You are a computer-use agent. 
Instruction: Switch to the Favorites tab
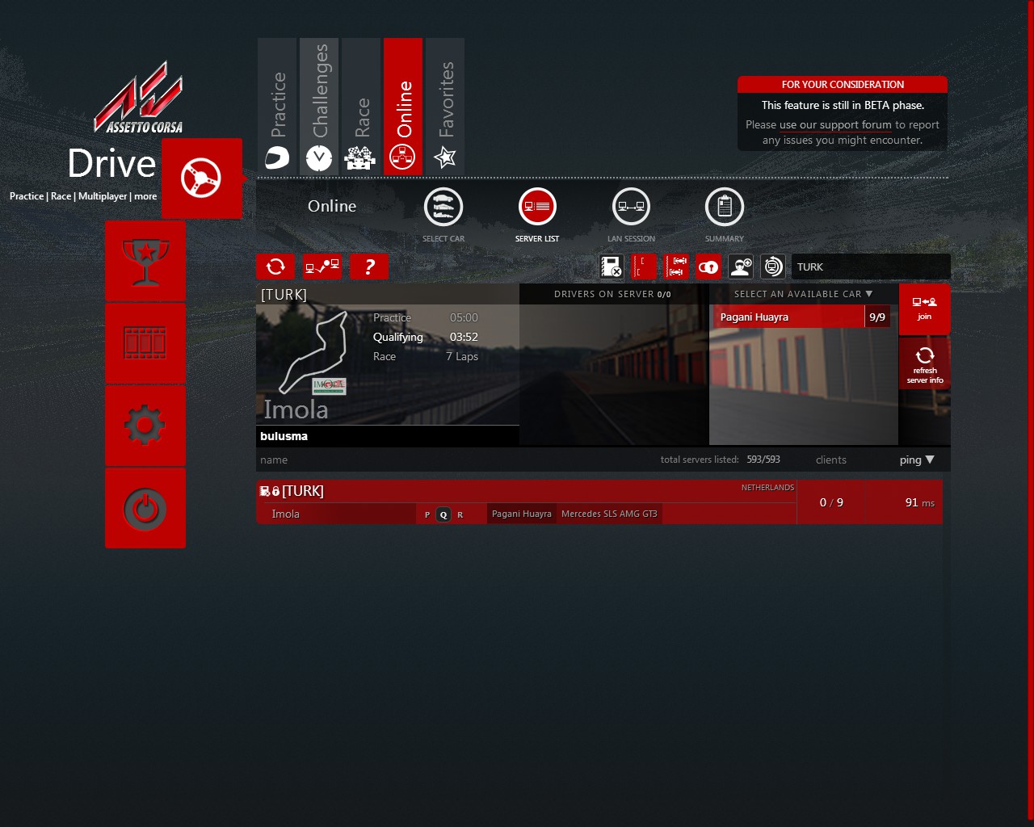(x=445, y=106)
